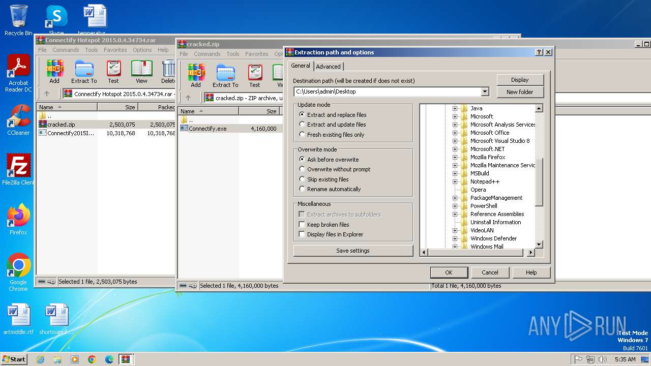Click New folder button
Screen dimensions: 651x366
tap(520, 92)
